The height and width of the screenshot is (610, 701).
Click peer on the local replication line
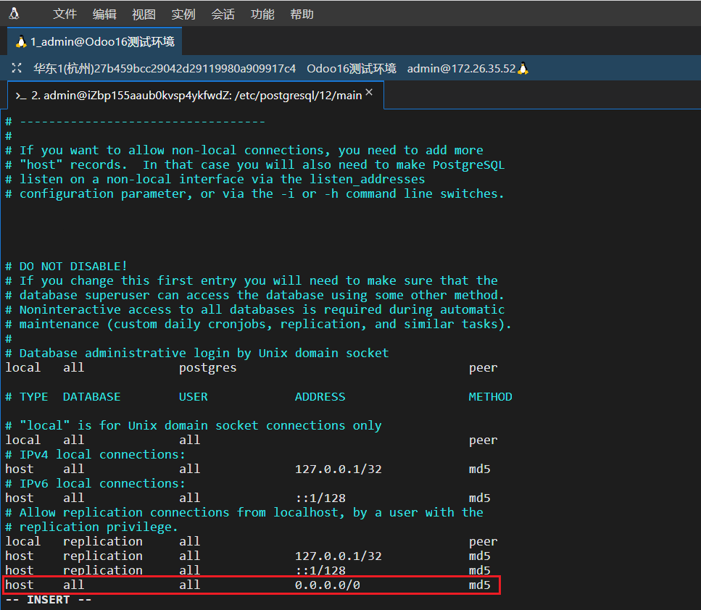(x=483, y=542)
